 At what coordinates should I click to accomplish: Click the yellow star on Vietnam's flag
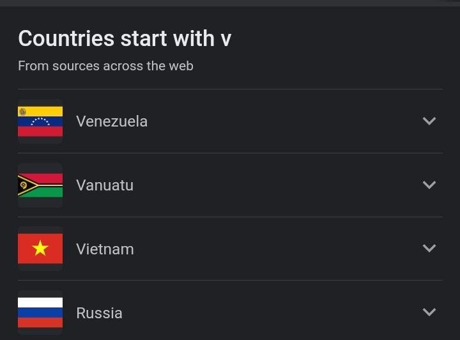pyautogui.click(x=40, y=249)
